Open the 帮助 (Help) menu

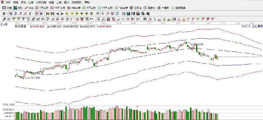coord(87,2)
